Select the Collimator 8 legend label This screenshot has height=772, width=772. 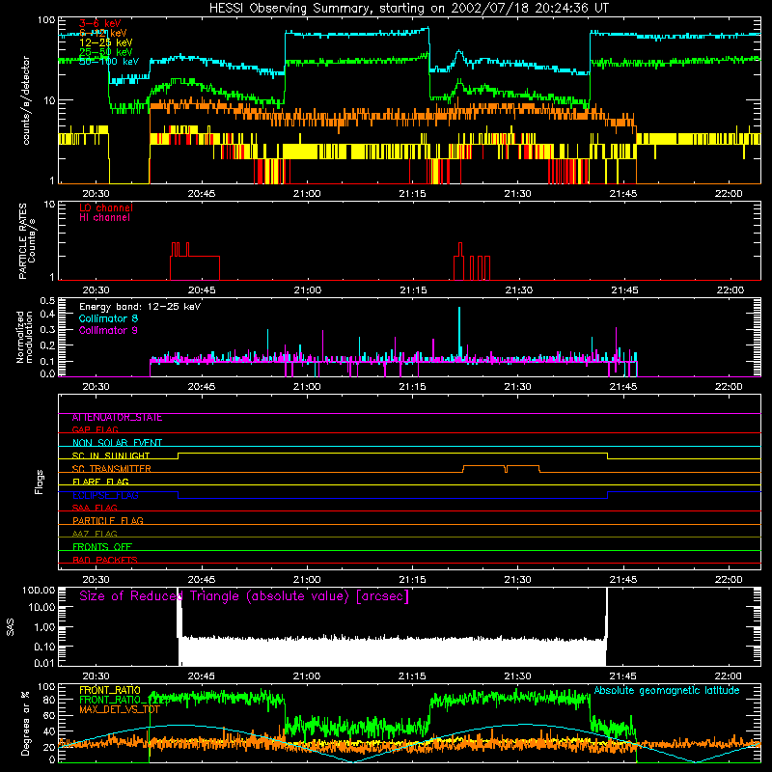tap(108, 318)
